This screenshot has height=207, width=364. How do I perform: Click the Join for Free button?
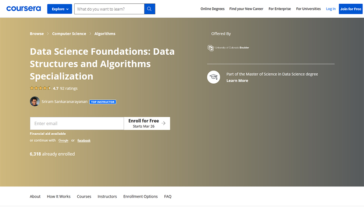[x=350, y=9]
